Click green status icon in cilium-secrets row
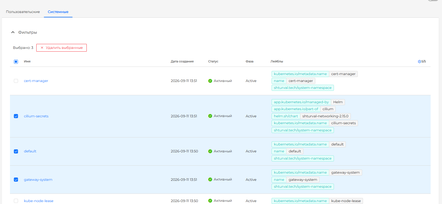Screen dimensions: 442x204 click(210, 116)
